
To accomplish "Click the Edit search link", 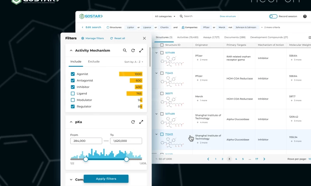I will point(93,27).
